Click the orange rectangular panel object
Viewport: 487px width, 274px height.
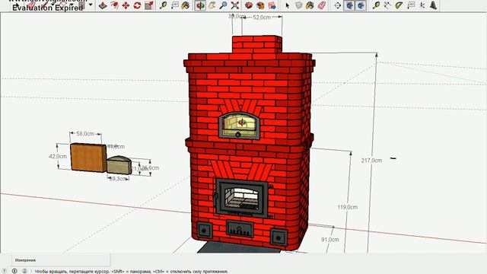88,158
